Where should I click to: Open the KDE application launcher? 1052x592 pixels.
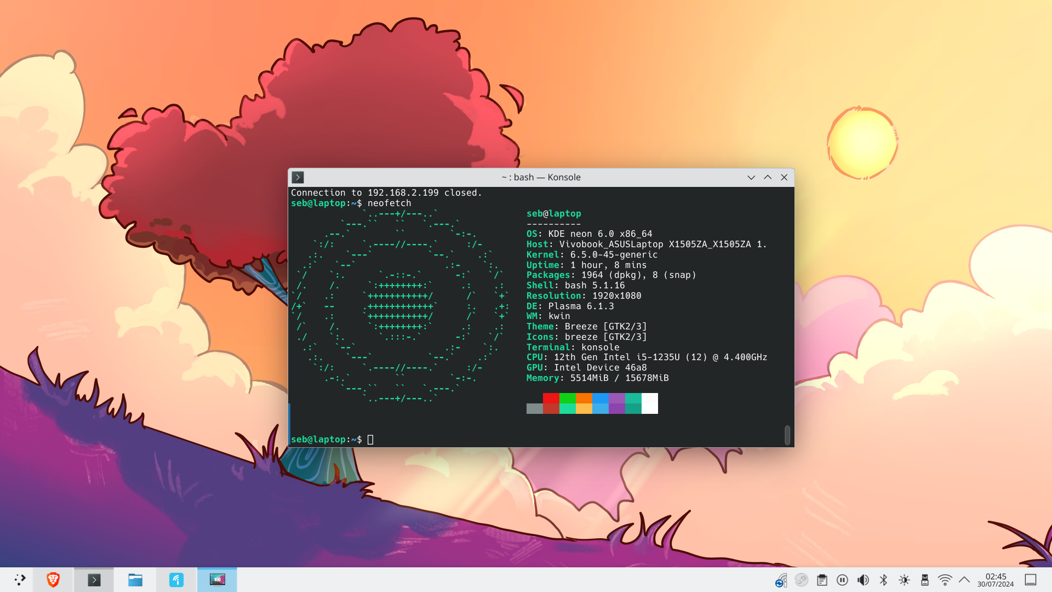(x=20, y=580)
